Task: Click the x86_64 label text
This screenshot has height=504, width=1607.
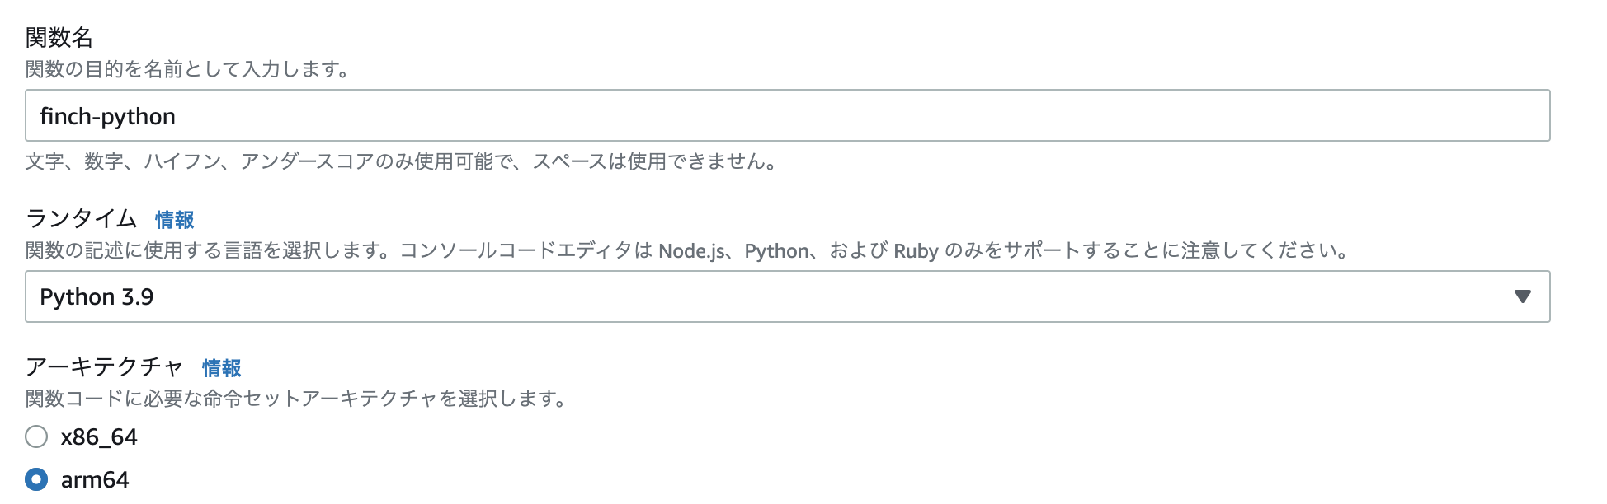Action: tap(101, 438)
